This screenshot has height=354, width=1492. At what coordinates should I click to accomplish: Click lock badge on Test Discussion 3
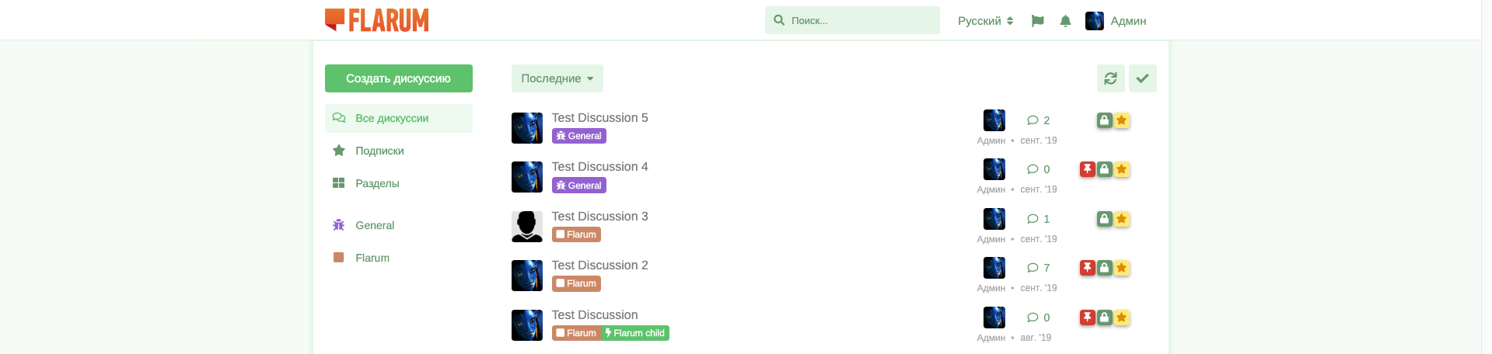1104,219
